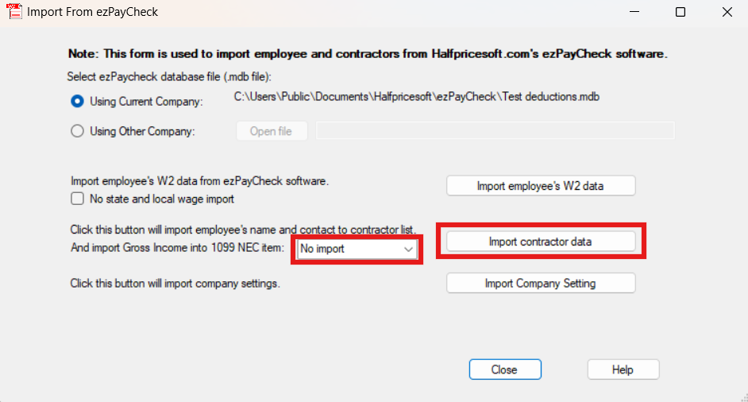Viewport: 748px width, 402px height.
Task: Click Import Company Setting button
Action: (x=541, y=283)
